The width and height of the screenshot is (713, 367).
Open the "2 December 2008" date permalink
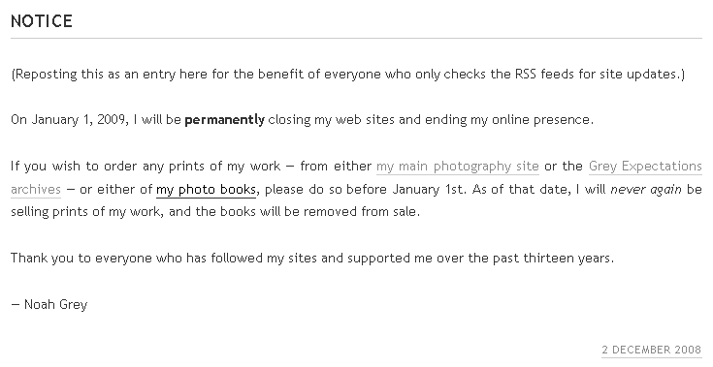point(652,350)
